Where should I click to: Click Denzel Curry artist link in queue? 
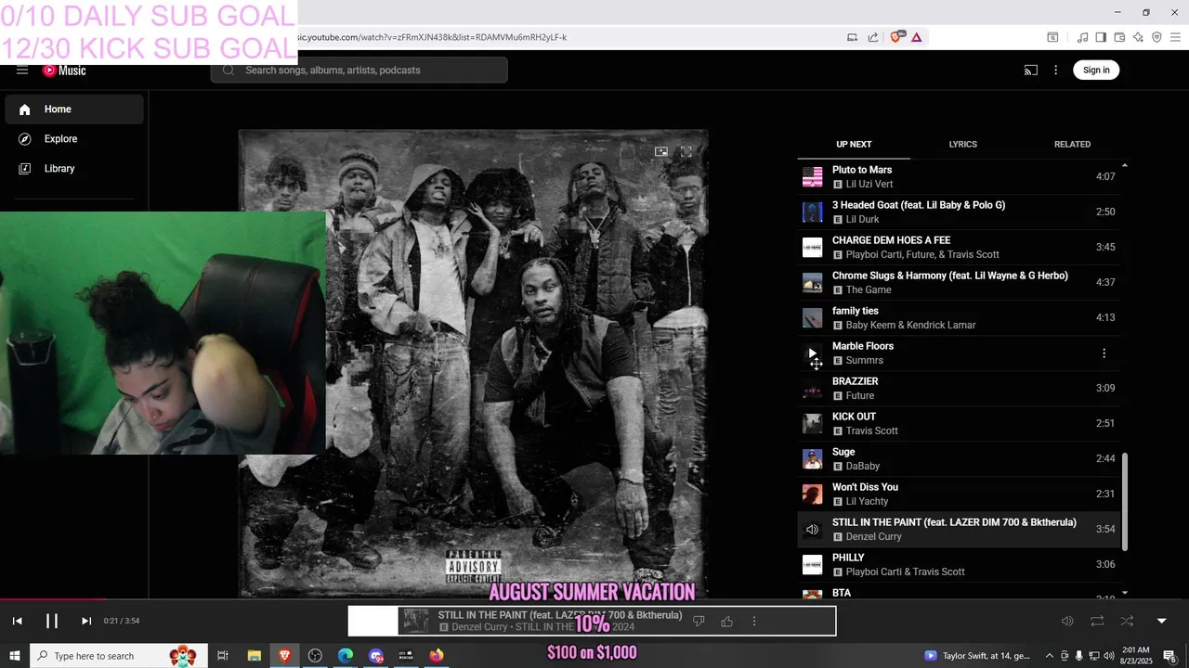874,537
